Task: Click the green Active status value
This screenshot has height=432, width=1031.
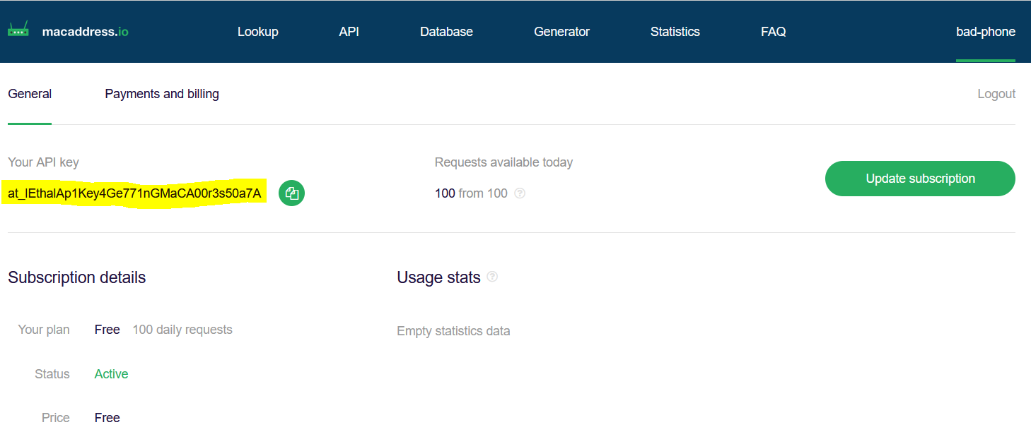Action: (x=112, y=374)
